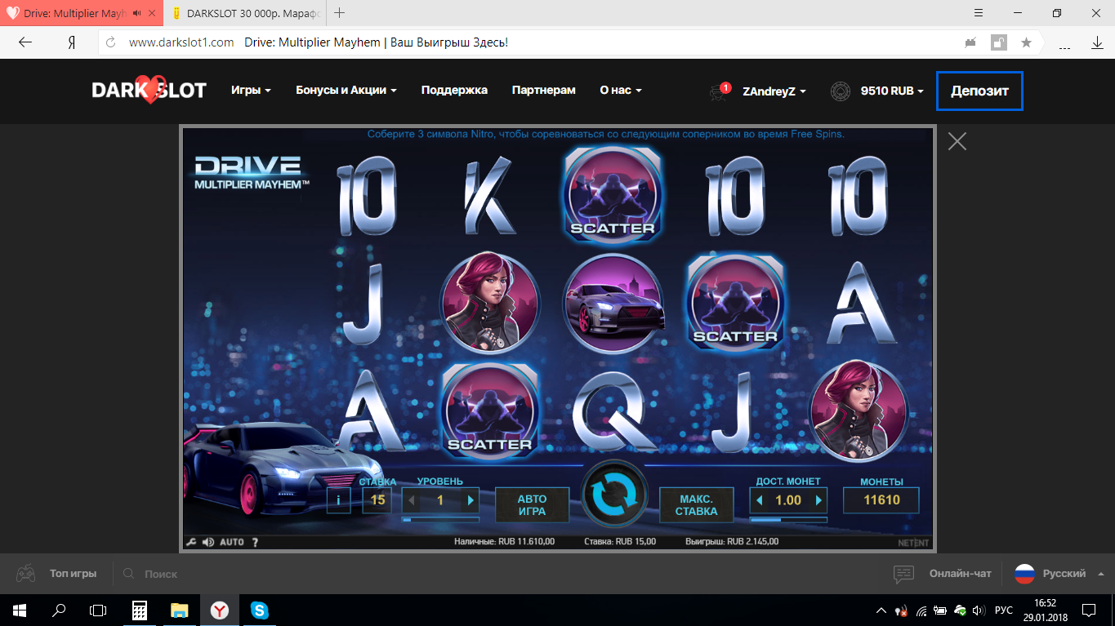The height and width of the screenshot is (626, 1115).
Task: Open Онлайн-чат support chat
Action: coord(943,574)
